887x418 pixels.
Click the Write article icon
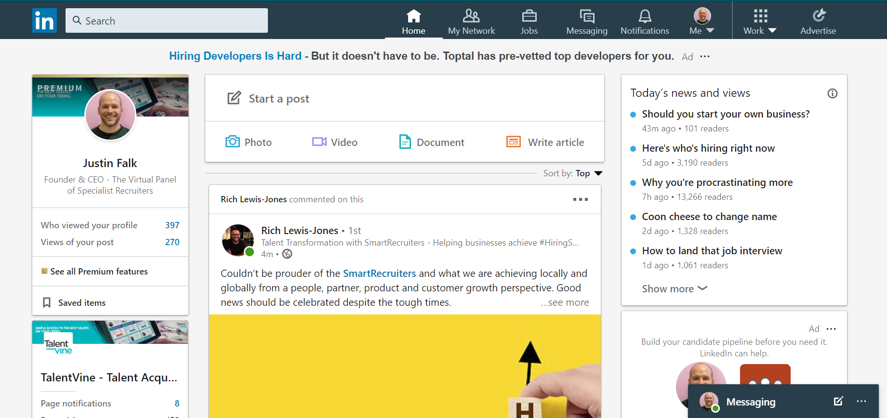[514, 142]
